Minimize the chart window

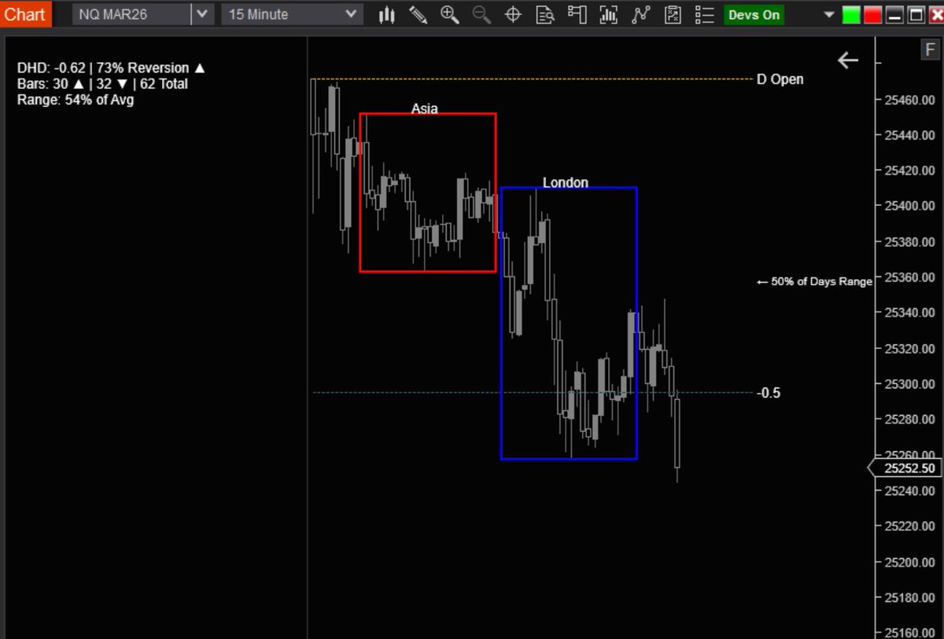tap(894, 15)
